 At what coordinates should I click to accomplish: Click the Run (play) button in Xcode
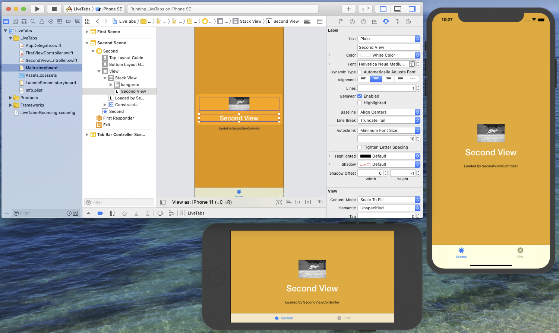point(37,9)
